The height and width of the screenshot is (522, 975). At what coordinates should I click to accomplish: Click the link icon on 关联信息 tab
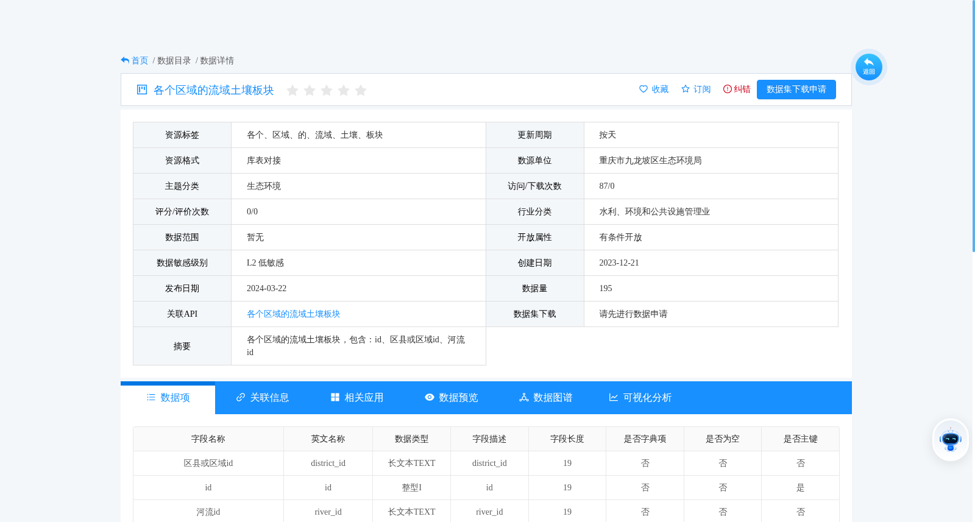241,397
